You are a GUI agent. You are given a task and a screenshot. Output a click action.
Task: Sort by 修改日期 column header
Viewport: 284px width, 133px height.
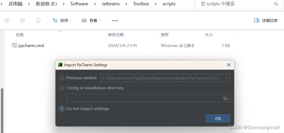pos(116,35)
